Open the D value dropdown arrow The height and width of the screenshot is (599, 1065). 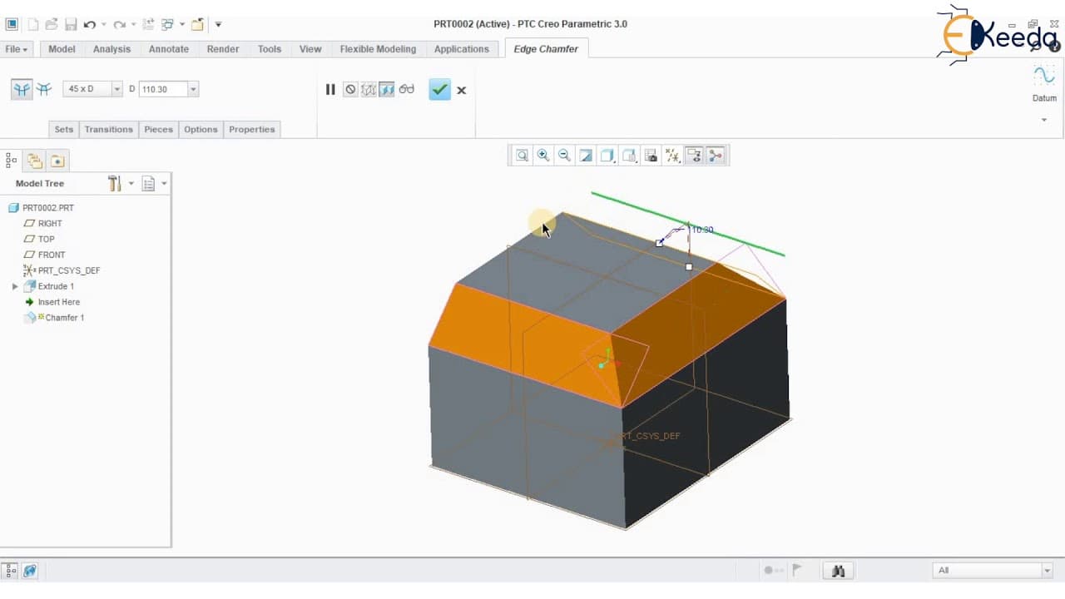[x=193, y=89]
